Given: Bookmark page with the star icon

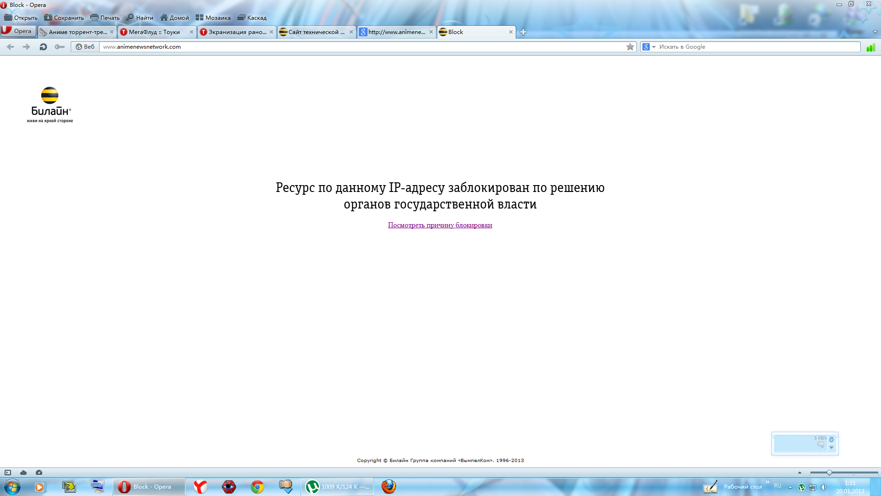Looking at the screenshot, I should click(630, 47).
